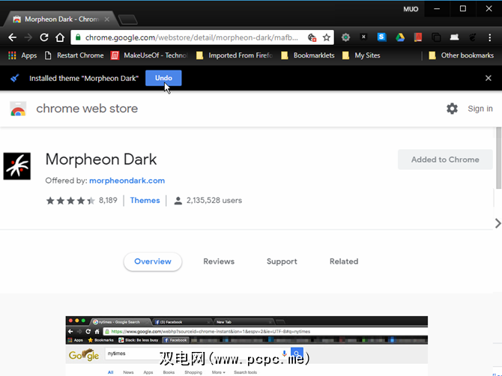The height and width of the screenshot is (376, 502).
Task: Click the red book extension icon
Action: coord(418,37)
